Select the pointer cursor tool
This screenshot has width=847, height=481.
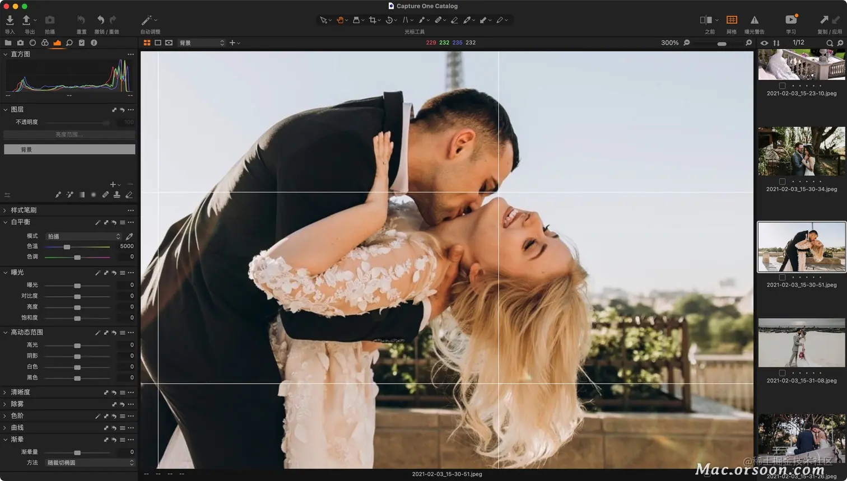(x=323, y=20)
